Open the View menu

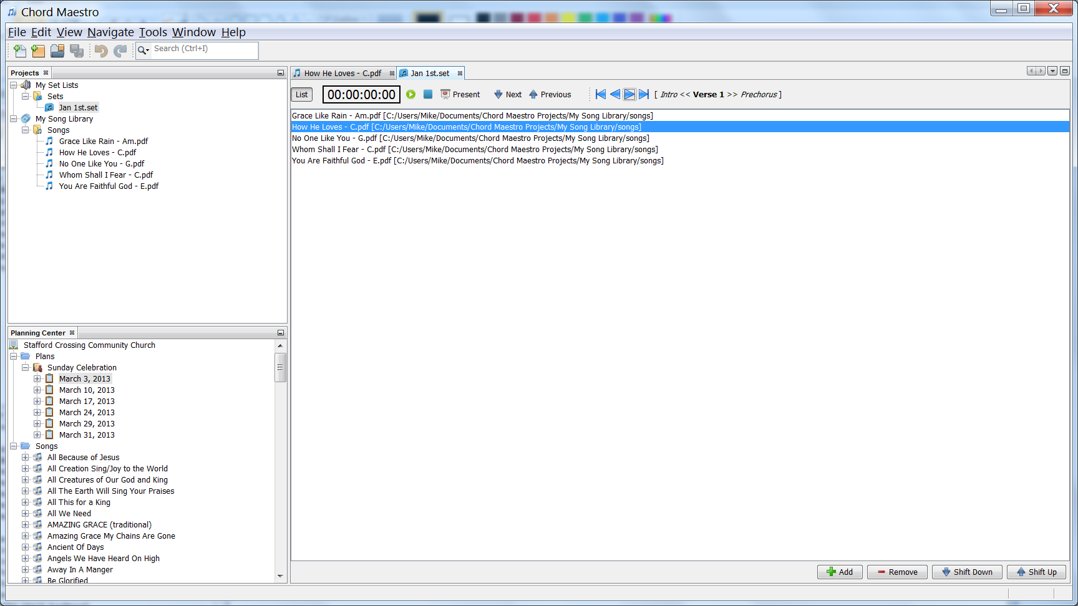[x=69, y=32]
